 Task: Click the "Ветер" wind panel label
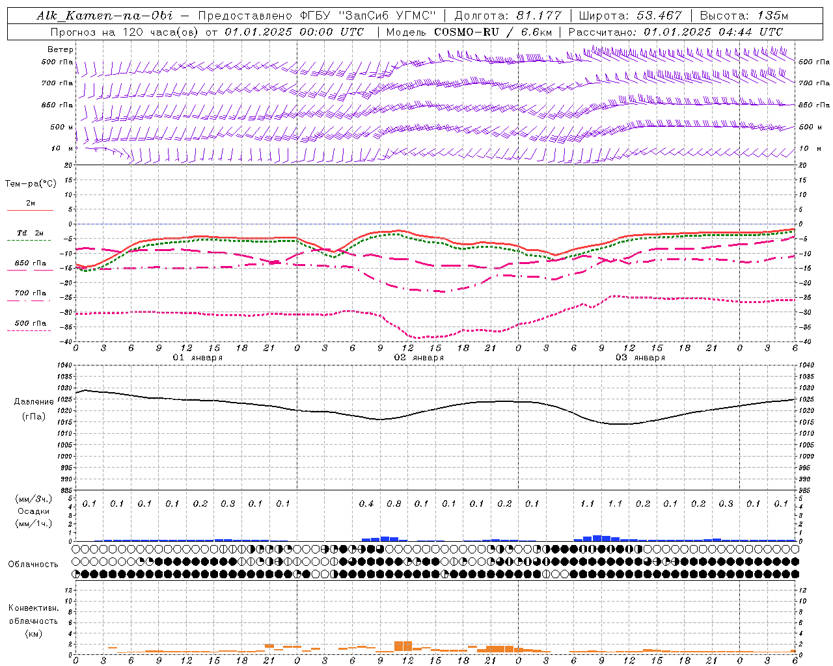coord(61,49)
